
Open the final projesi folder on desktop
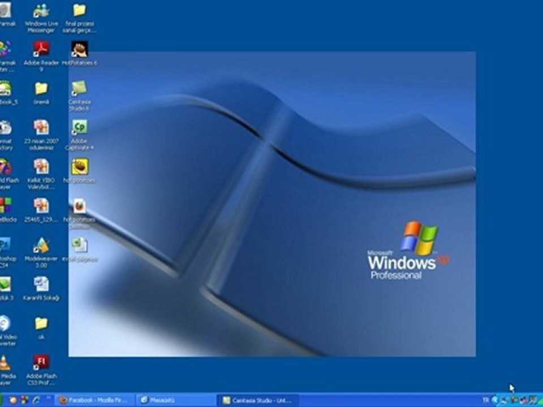click(79, 18)
